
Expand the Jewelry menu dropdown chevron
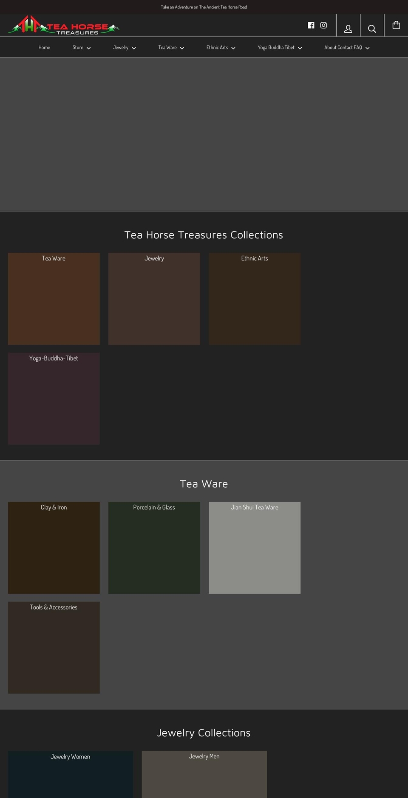click(134, 48)
